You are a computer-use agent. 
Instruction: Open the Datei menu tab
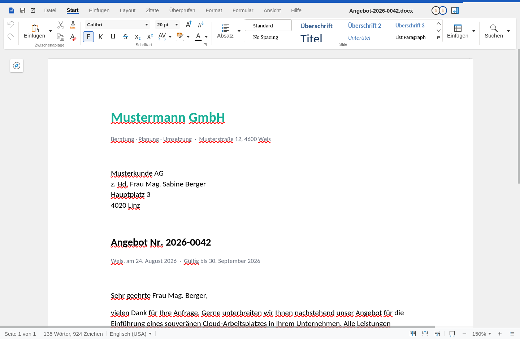50,10
